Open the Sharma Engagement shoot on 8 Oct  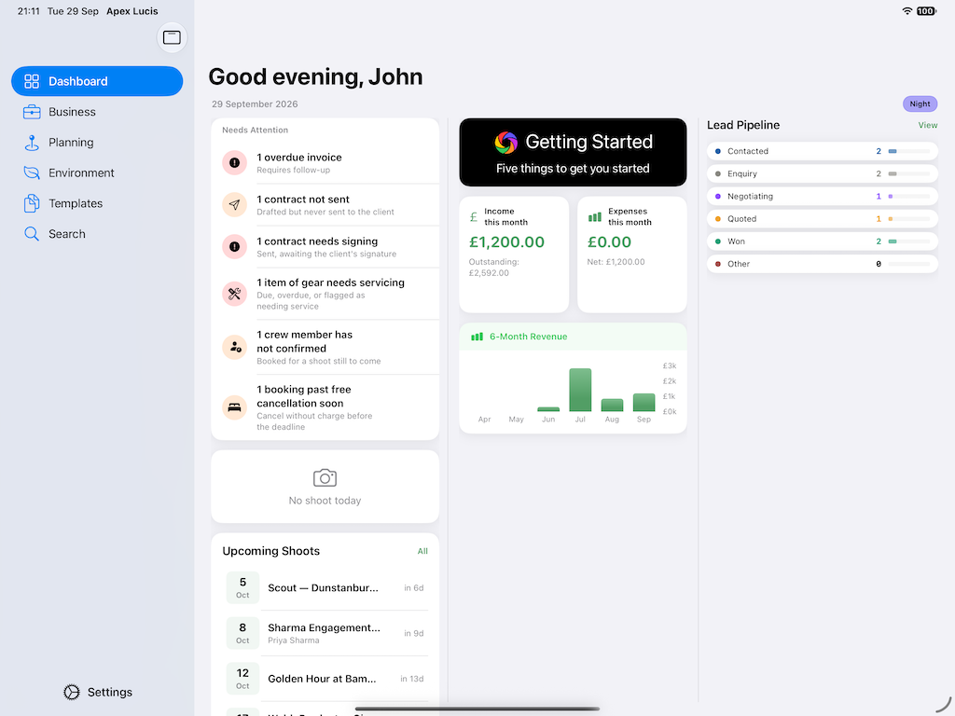pyautogui.click(x=325, y=633)
